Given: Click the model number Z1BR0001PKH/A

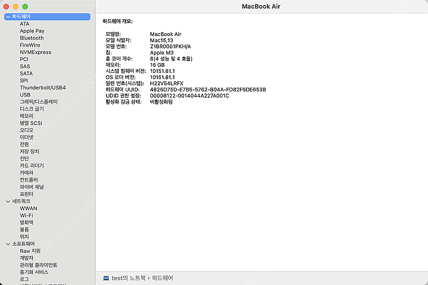Looking at the screenshot, I should tap(170, 47).
